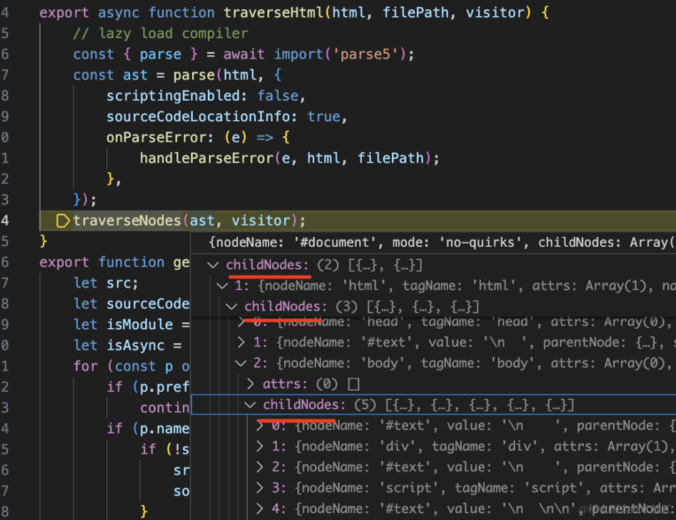
Task: Expand the div node entry
Action: click(260, 446)
